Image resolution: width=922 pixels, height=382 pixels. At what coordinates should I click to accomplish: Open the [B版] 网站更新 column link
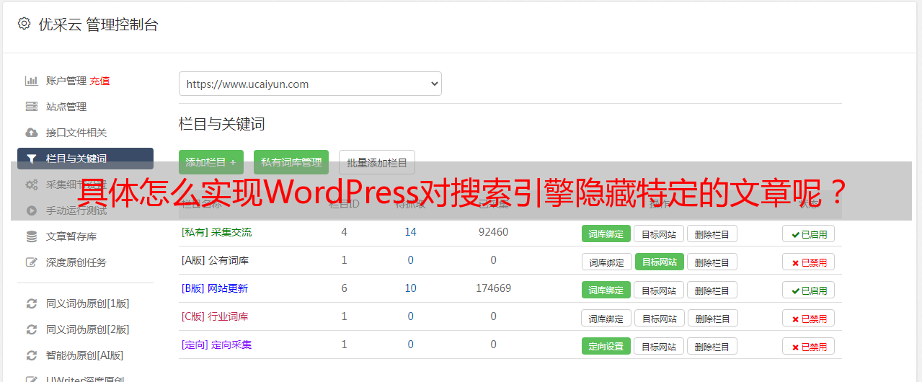[215, 288]
